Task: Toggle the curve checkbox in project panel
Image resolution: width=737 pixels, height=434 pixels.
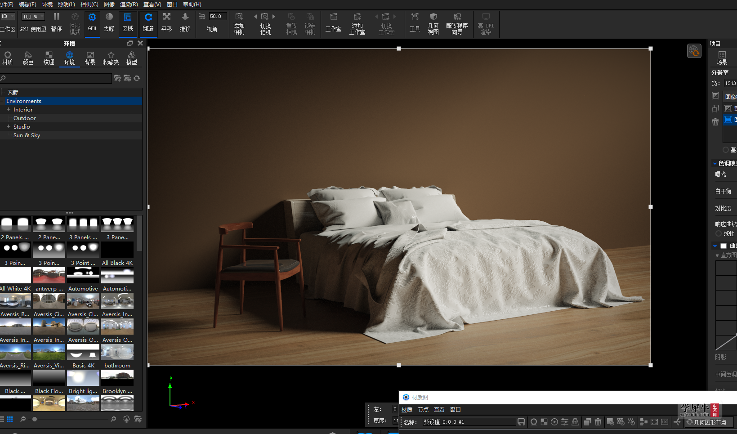Action: click(x=724, y=246)
